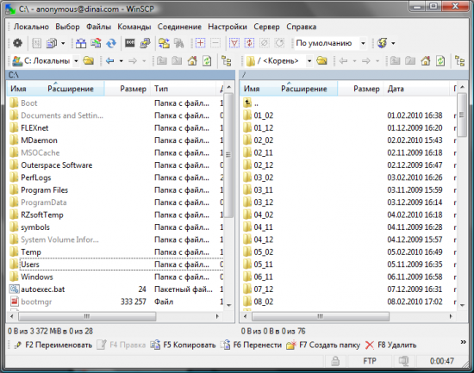Click the blue keep-up-to-date arrows icon

click(x=111, y=43)
